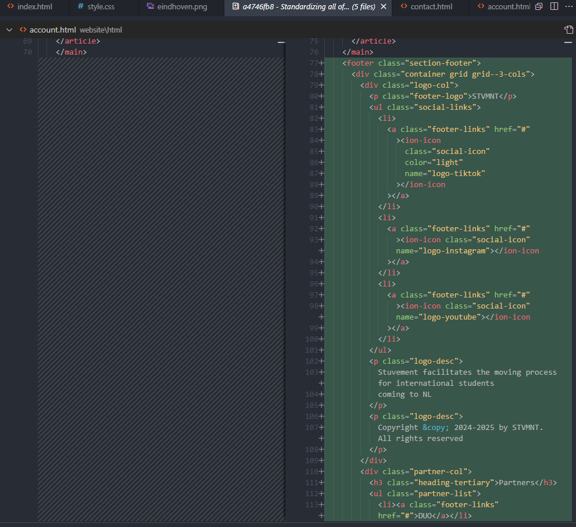Click the HTML icon on contact.html tab
This screenshot has width=576, height=527.
click(x=403, y=7)
